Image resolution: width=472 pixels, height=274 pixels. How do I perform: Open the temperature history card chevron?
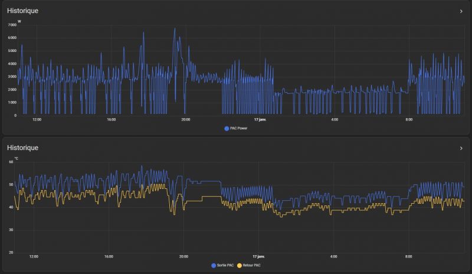pyautogui.click(x=461, y=148)
